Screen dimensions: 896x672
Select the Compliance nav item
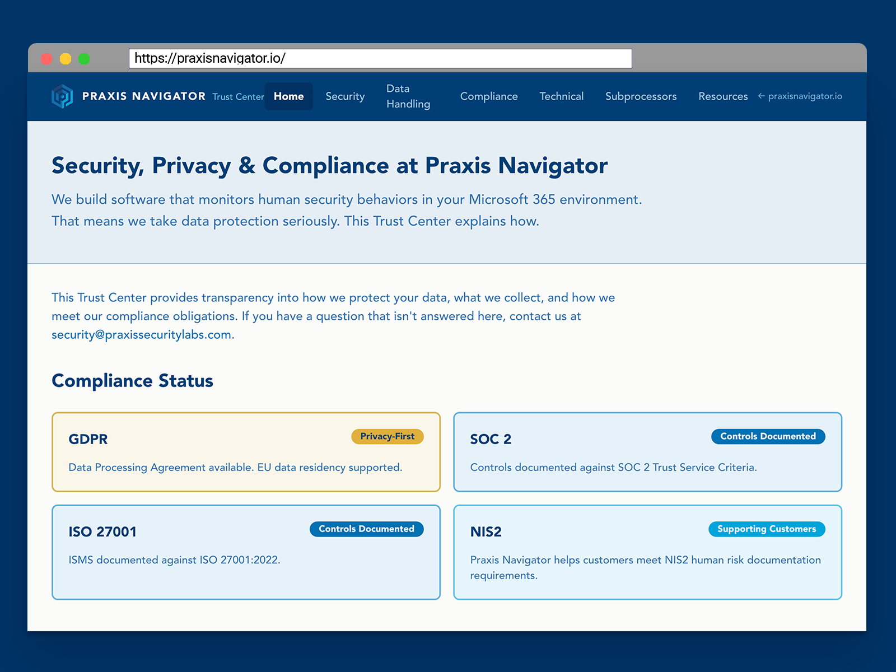click(x=489, y=96)
